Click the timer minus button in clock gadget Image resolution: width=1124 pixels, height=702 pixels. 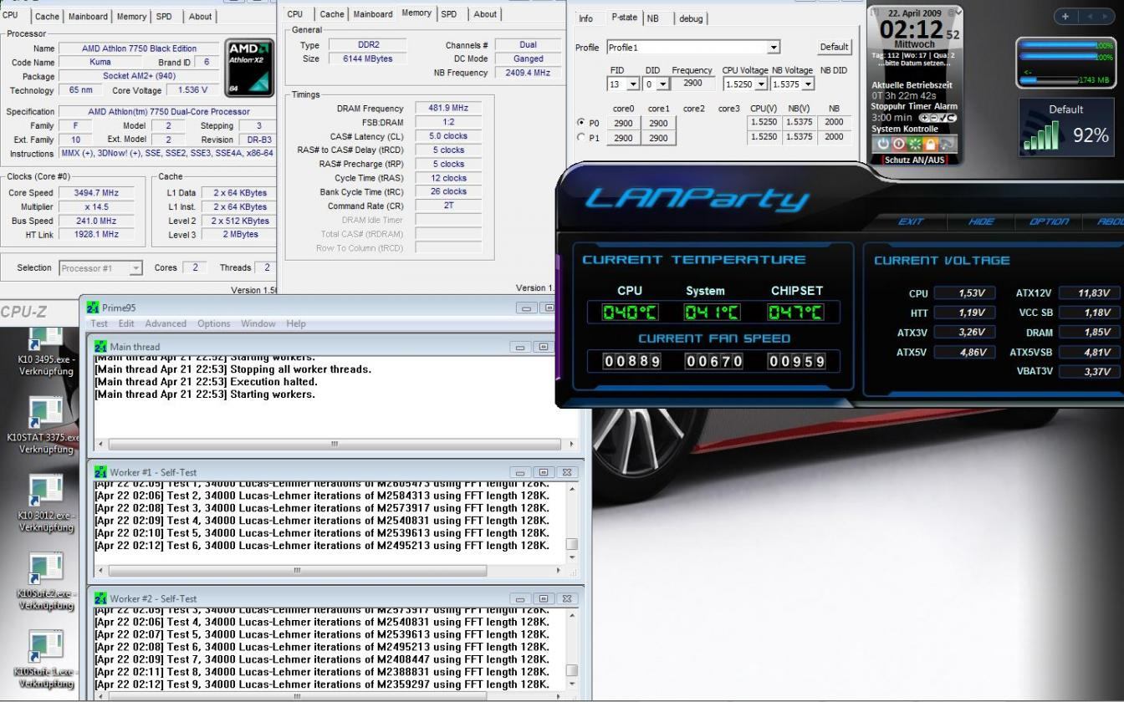tap(934, 118)
